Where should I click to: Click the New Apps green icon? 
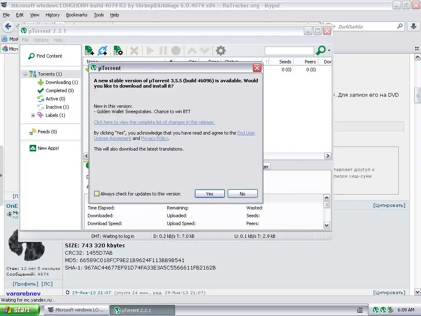[x=33, y=148]
